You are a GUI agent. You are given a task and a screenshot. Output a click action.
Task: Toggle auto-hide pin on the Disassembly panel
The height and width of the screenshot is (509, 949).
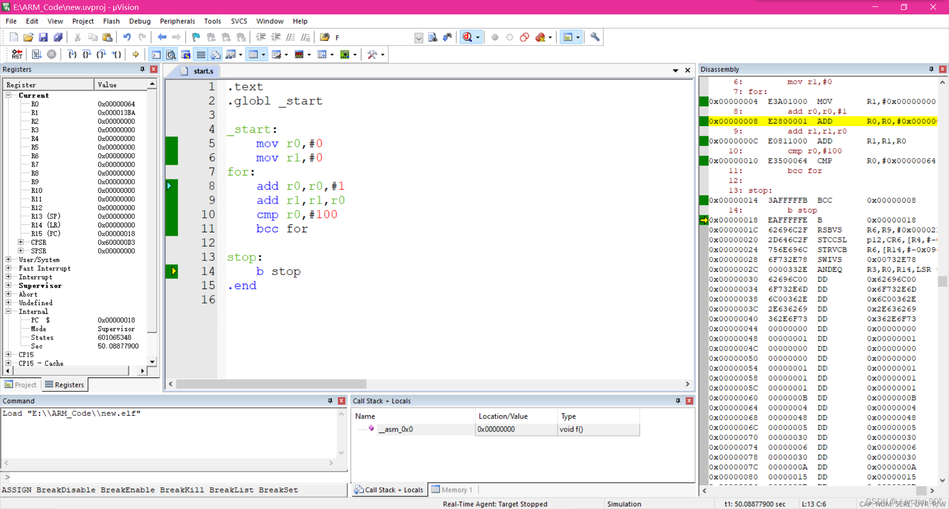[931, 69]
